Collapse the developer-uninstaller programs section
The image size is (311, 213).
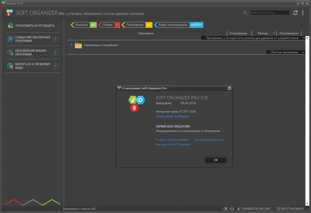[x=303, y=38]
